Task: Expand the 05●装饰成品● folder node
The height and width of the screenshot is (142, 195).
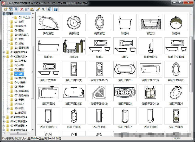Action: 4,117
